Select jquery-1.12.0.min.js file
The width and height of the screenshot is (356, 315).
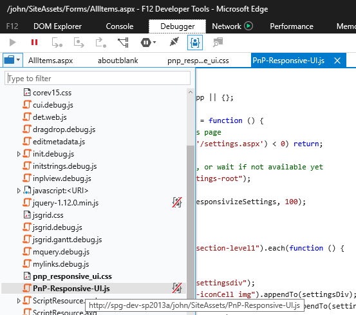pyautogui.click(x=66, y=203)
